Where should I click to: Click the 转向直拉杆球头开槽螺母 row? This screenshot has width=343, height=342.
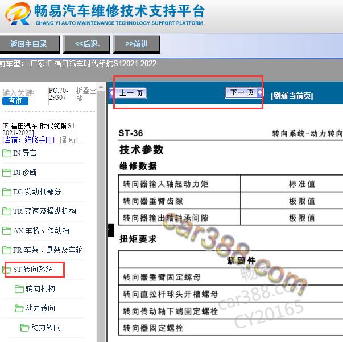pos(231,294)
